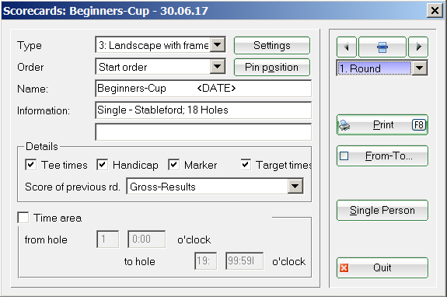Image resolution: width=447 pixels, height=297 pixels.
Task: Click the printer icon on Print button
Action: click(x=344, y=125)
